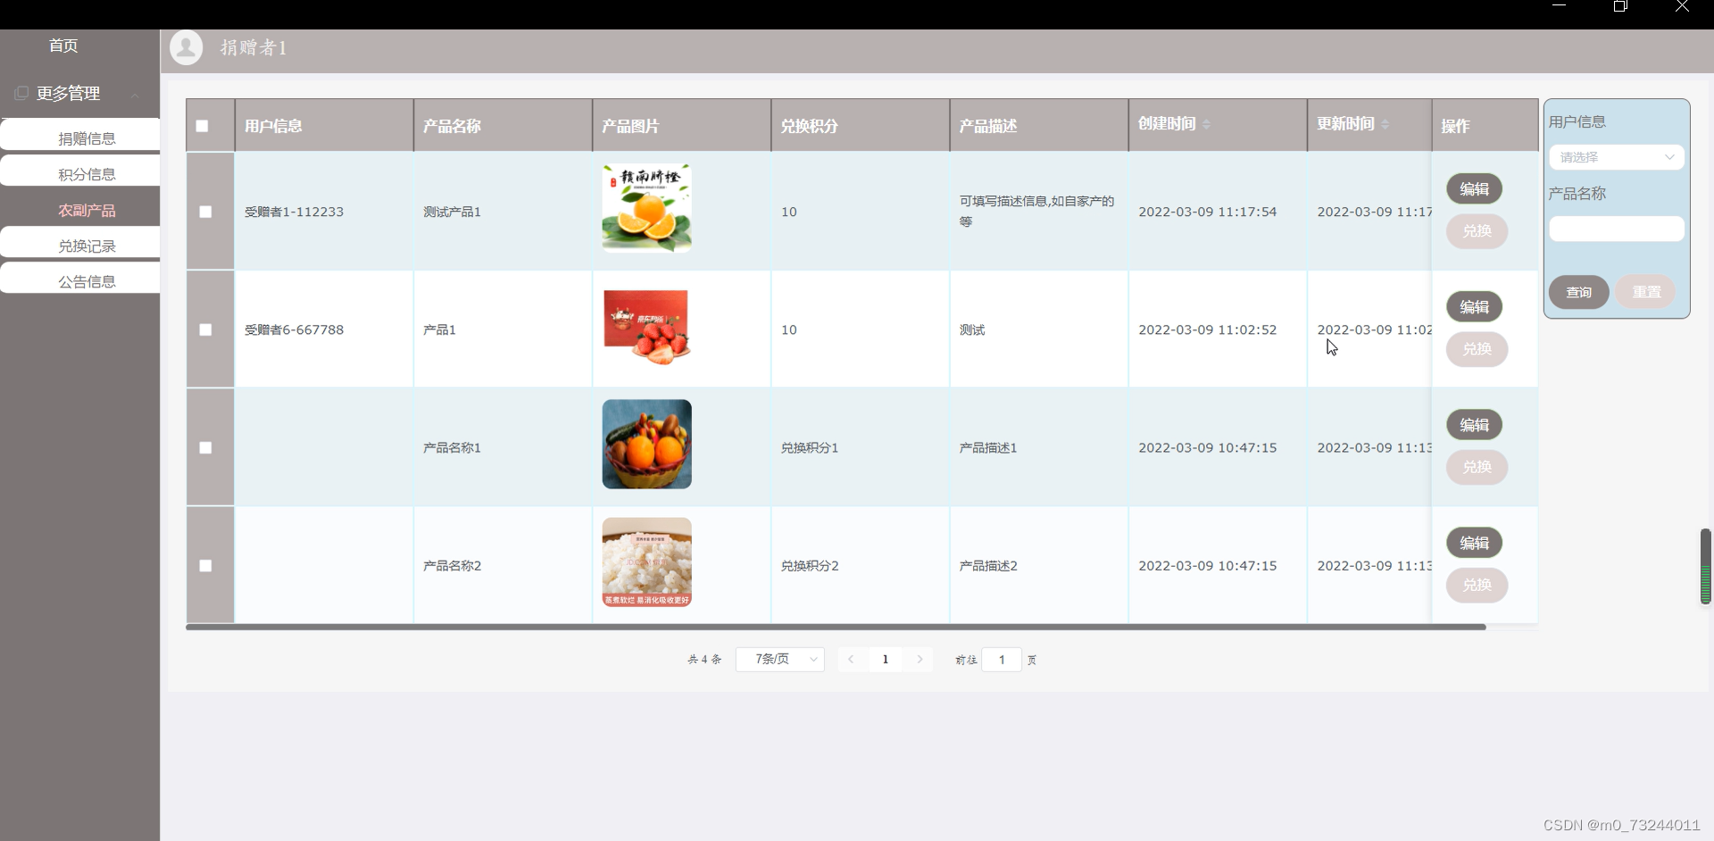Open 捐赠信息 menu item

[80, 135]
